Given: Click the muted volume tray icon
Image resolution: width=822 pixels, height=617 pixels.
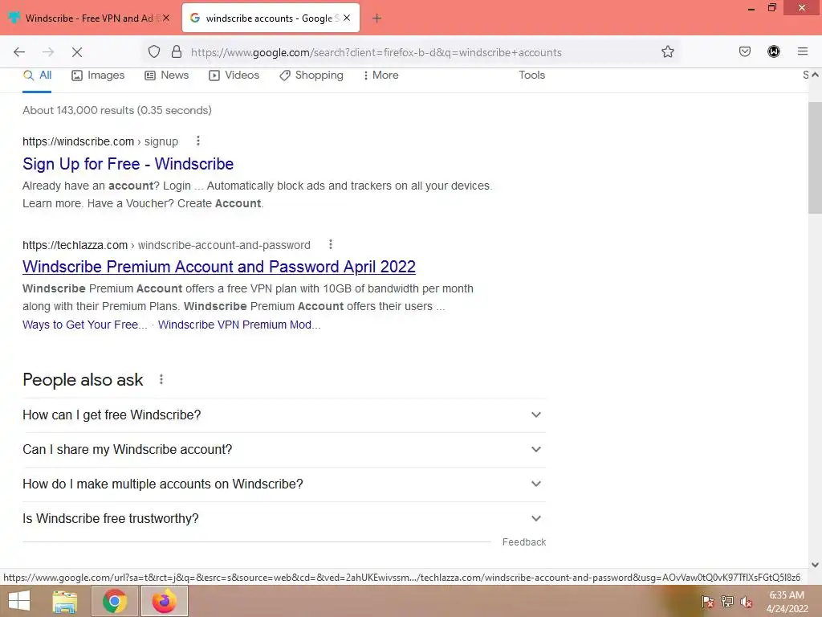Looking at the screenshot, I should [746, 602].
